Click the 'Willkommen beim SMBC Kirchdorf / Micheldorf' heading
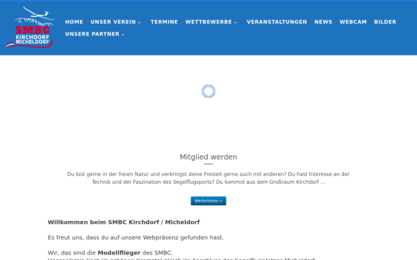417x260 pixels. click(x=124, y=222)
